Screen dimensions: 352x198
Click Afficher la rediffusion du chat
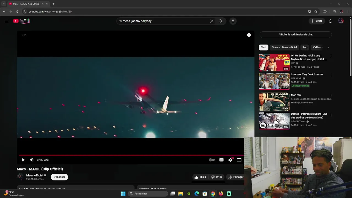point(296,34)
